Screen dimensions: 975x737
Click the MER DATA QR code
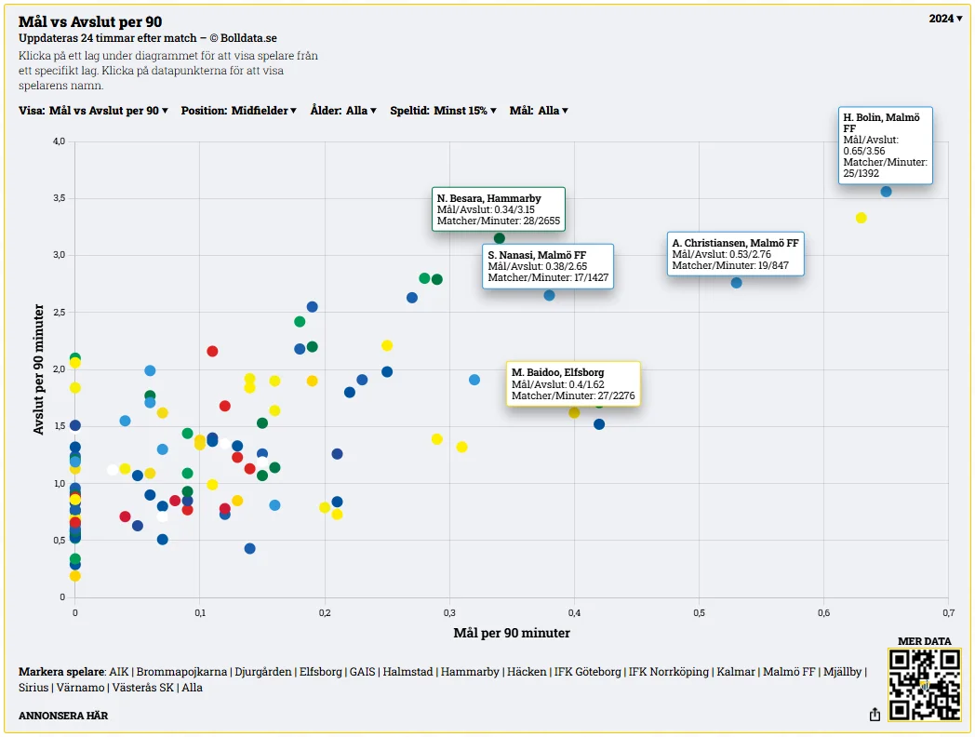(924, 684)
